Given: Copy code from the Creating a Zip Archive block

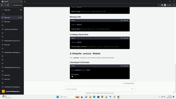Looking at the screenshot, I should point(125,38).
